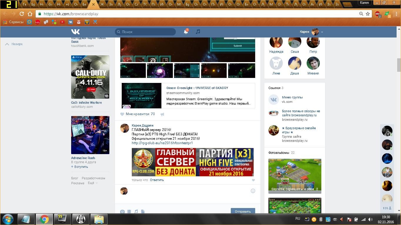Open Adrenaline Rush ad title
Viewport: 401px width, 225px height.
(x=83, y=158)
